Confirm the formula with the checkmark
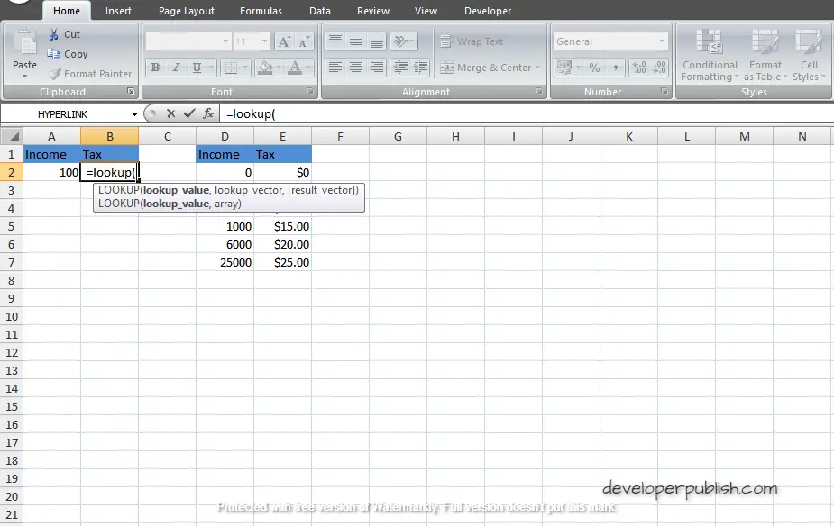Image resolution: width=834 pixels, height=526 pixels. click(189, 113)
